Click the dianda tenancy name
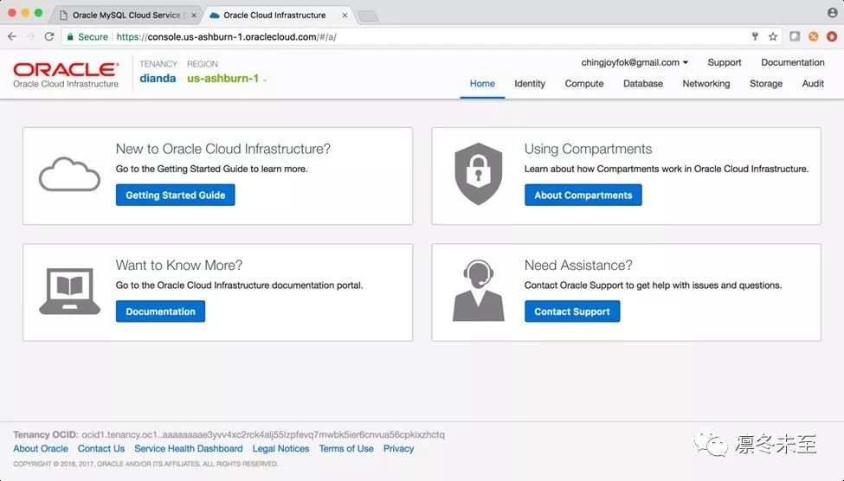Viewport: 844px width, 481px height. coord(158,79)
